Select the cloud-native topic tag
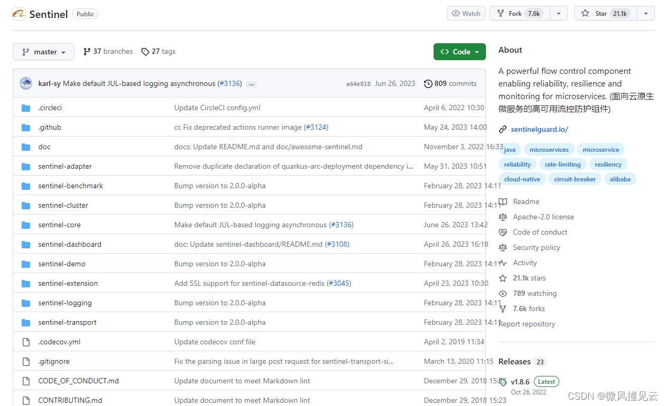 pos(522,179)
